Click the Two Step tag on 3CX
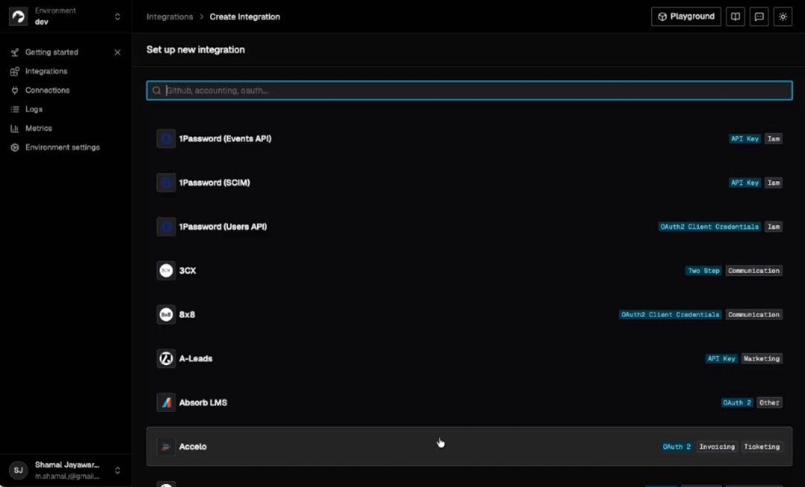 [x=704, y=270]
